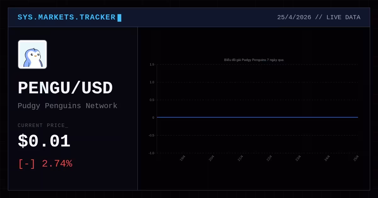The width and height of the screenshot is (378, 198).
Task: Click the 1.0 y-axis label
Action: [x=152, y=82]
